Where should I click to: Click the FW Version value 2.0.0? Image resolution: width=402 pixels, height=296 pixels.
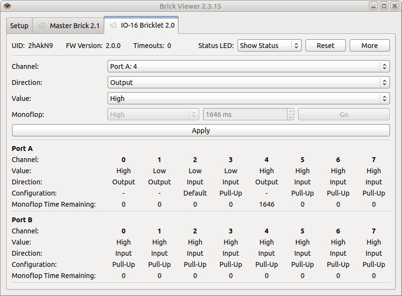tap(113, 46)
